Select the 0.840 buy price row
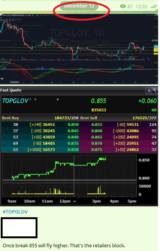The height and width of the screenshot is (251, 160). [x=40, y=137]
